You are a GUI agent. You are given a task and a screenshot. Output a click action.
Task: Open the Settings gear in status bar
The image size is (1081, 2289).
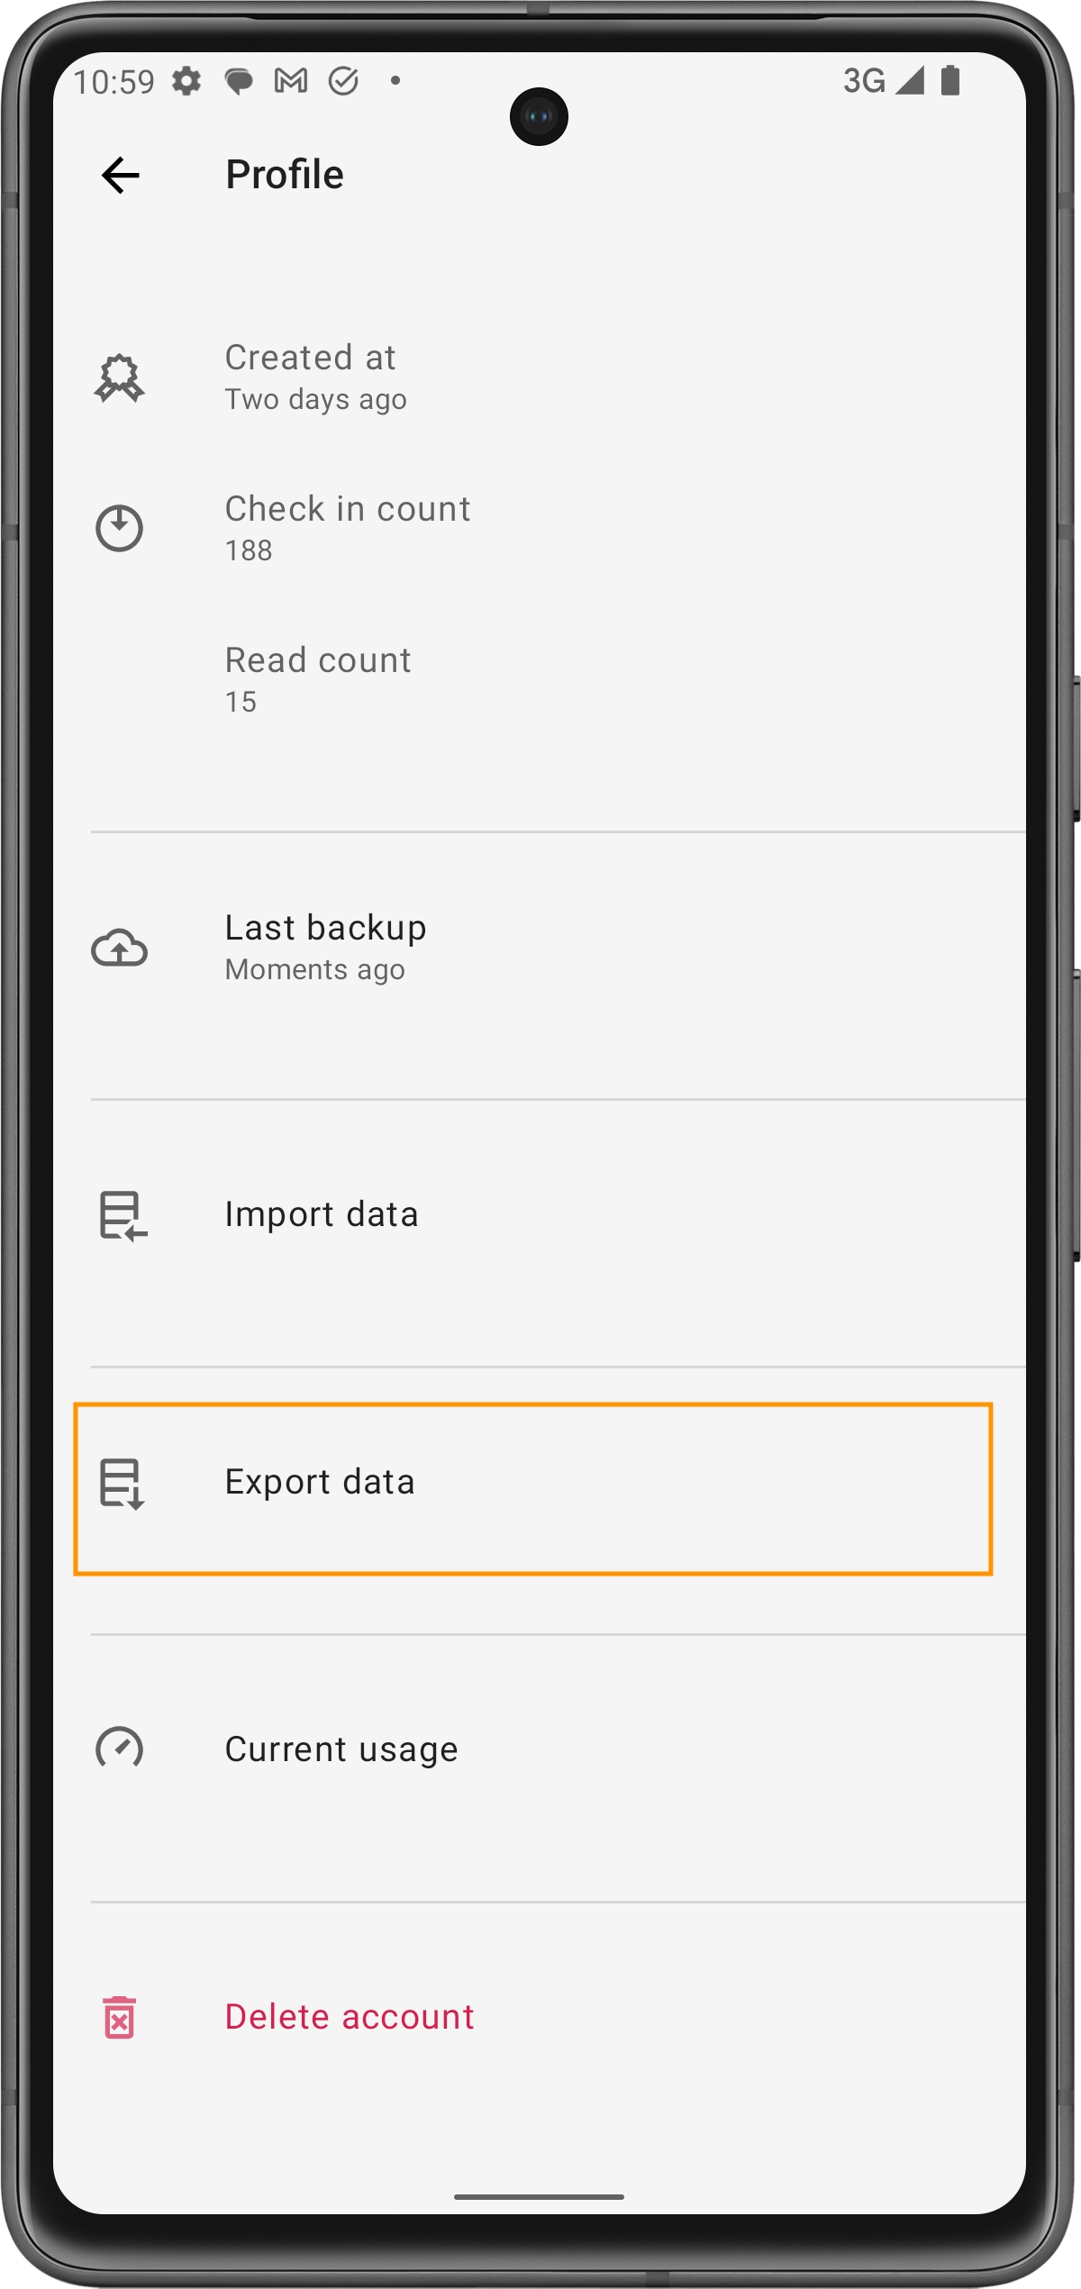click(x=186, y=81)
